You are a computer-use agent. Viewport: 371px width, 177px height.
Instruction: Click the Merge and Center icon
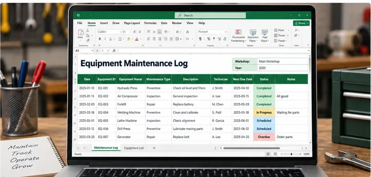pyautogui.click(x=177, y=39)
